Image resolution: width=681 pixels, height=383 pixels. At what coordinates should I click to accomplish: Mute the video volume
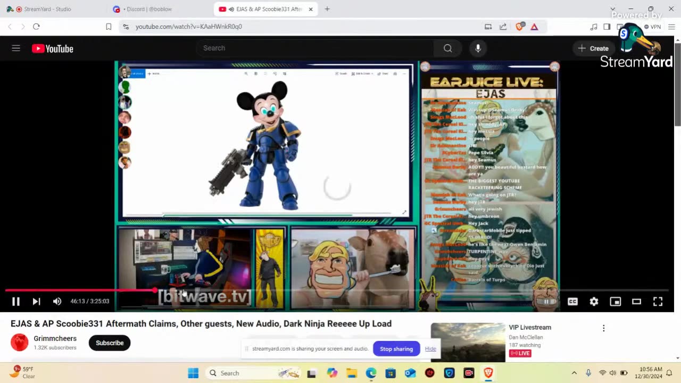[57, 302]
